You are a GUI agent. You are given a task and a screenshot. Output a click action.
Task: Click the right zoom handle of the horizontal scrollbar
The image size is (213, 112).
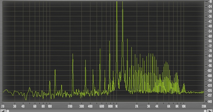(x=205, y=111)
